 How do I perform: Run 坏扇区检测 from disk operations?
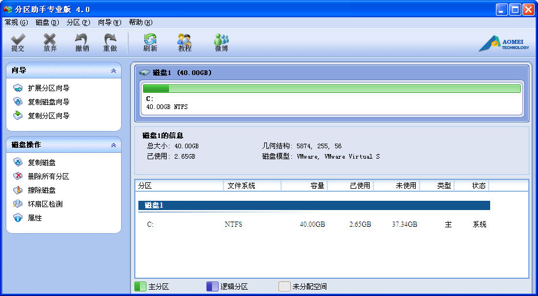coord(45,204)
